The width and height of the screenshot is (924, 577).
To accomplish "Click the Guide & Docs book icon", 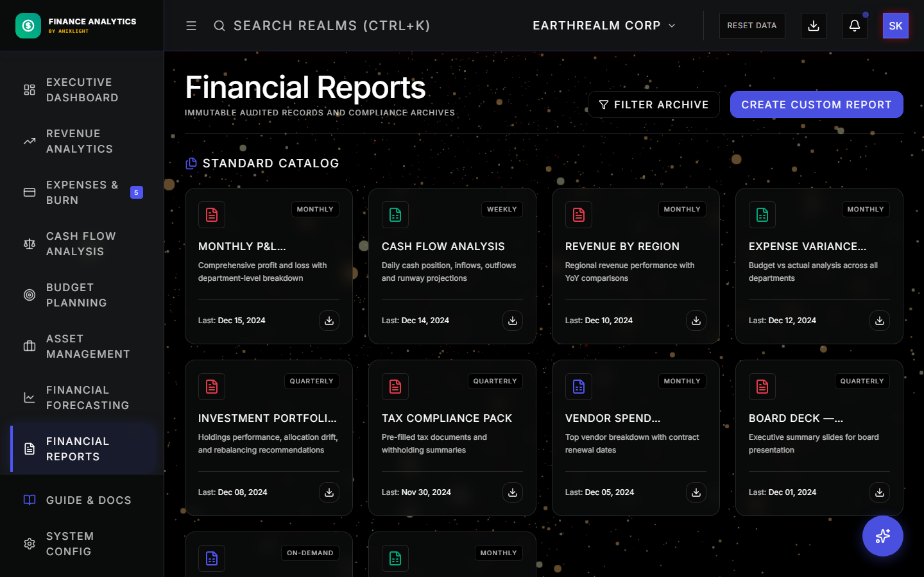I will [30, 500].
